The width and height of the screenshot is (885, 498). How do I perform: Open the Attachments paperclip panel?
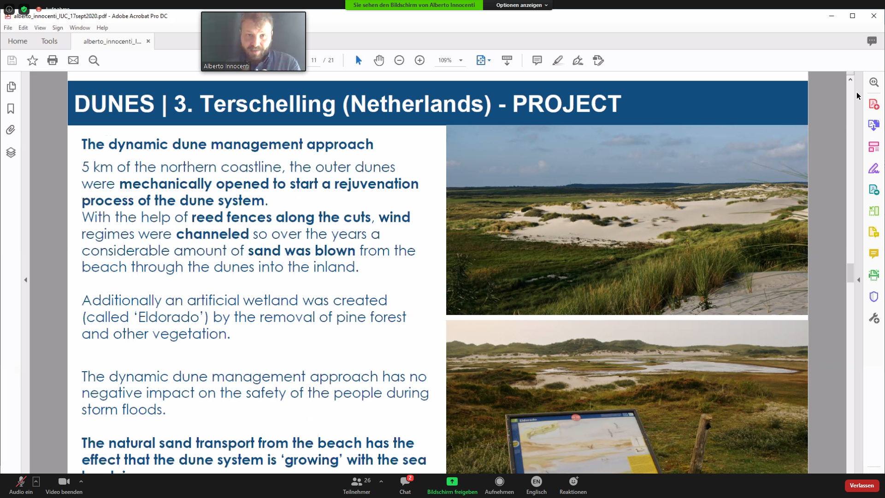pos(11,130)
